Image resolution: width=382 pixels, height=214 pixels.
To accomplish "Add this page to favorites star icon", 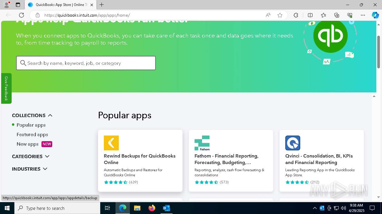I will coord(280,15).
